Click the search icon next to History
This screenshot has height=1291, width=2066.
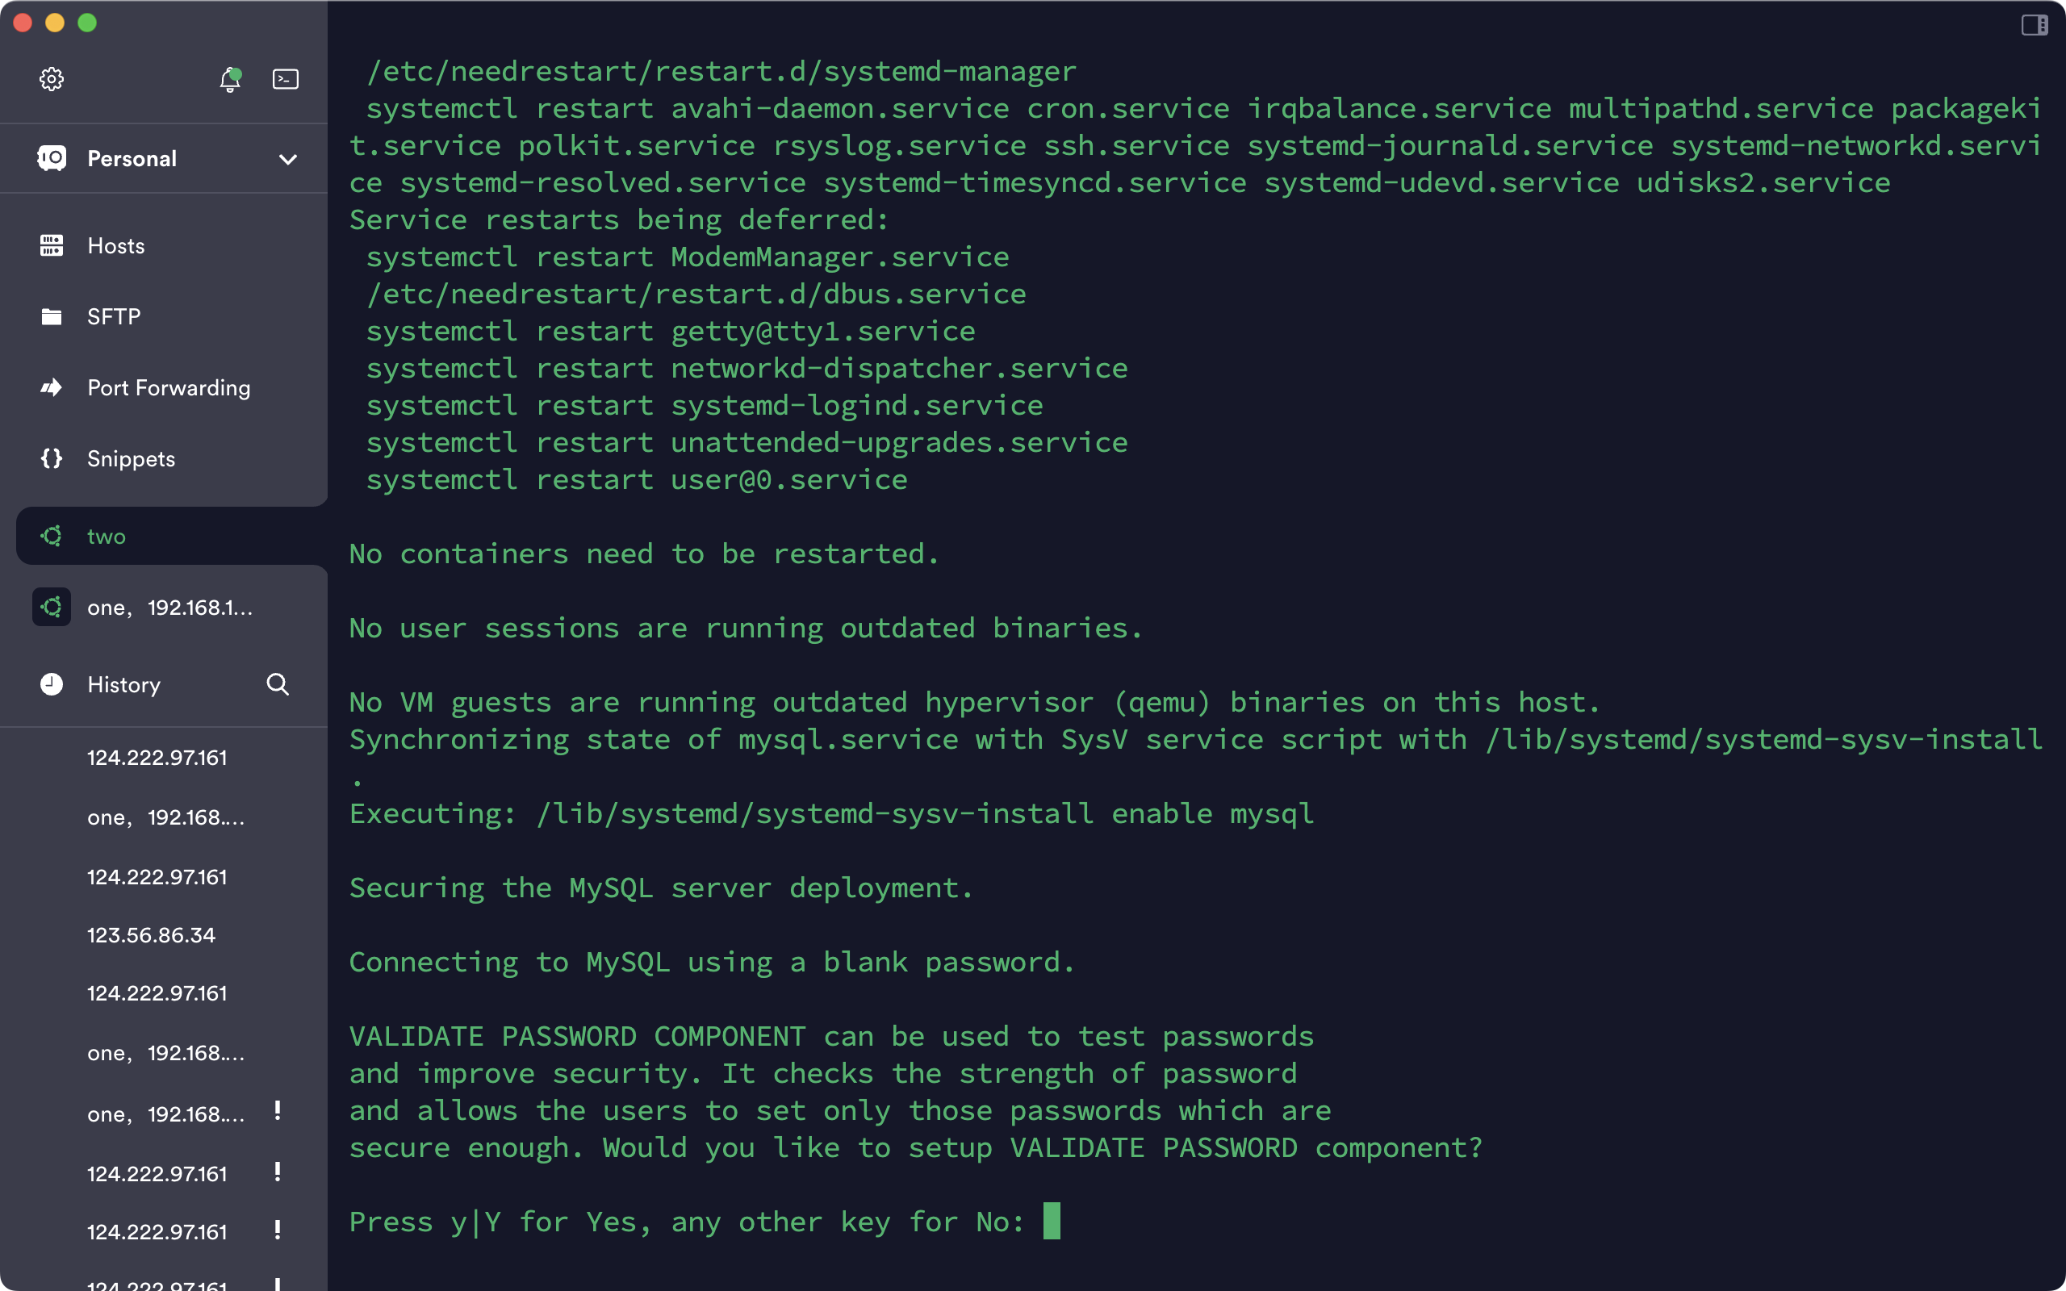278,684
